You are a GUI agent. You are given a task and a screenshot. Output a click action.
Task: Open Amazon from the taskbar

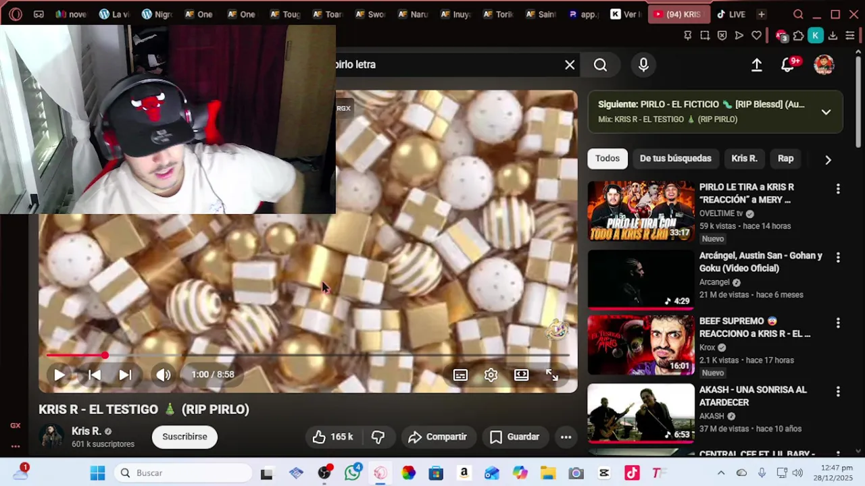pos(464,473)
